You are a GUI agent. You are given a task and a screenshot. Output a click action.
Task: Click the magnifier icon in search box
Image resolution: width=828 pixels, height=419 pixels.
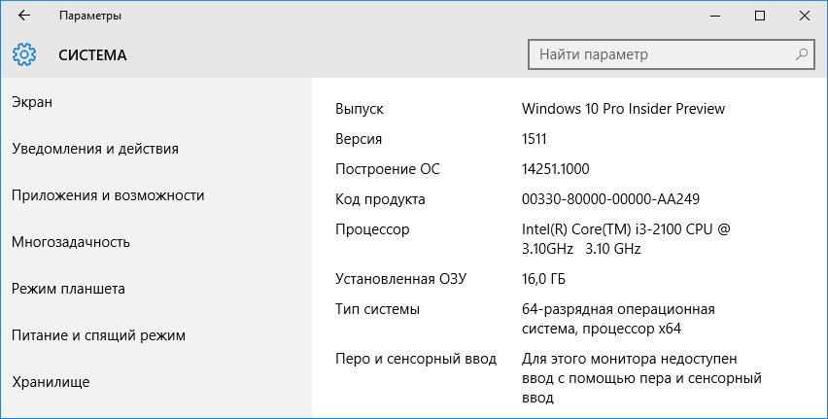point(802,53)
